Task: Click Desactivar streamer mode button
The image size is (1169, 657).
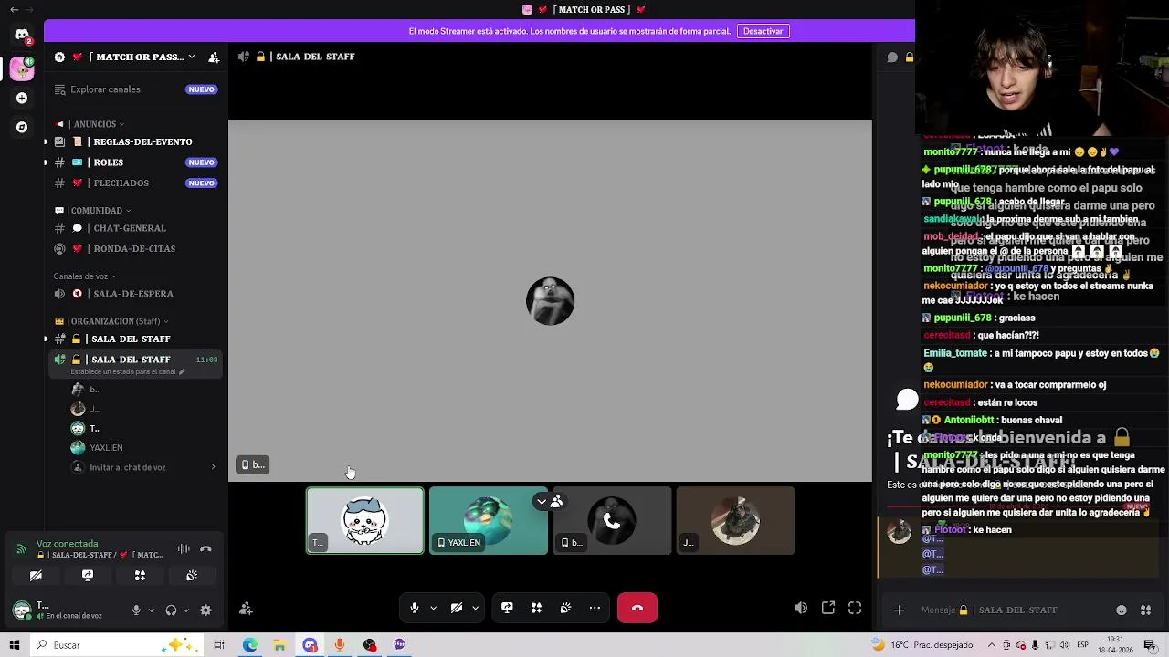Action: click(x=763, y=31)
